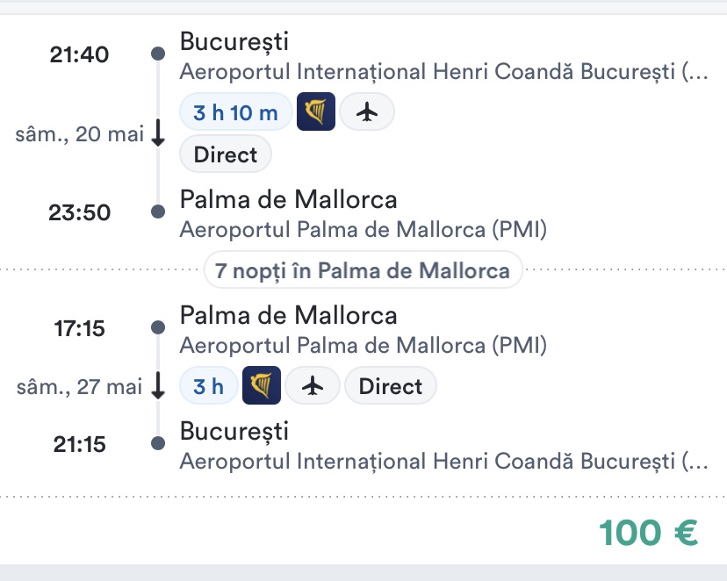Click the 17:15 return departure time
This screenshot has width=727, height=581.
[79, 329]
